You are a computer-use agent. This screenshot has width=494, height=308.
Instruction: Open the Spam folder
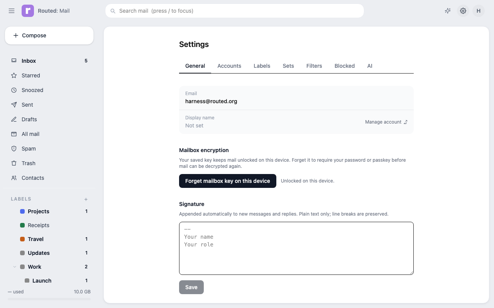click(x=49, y=149)
